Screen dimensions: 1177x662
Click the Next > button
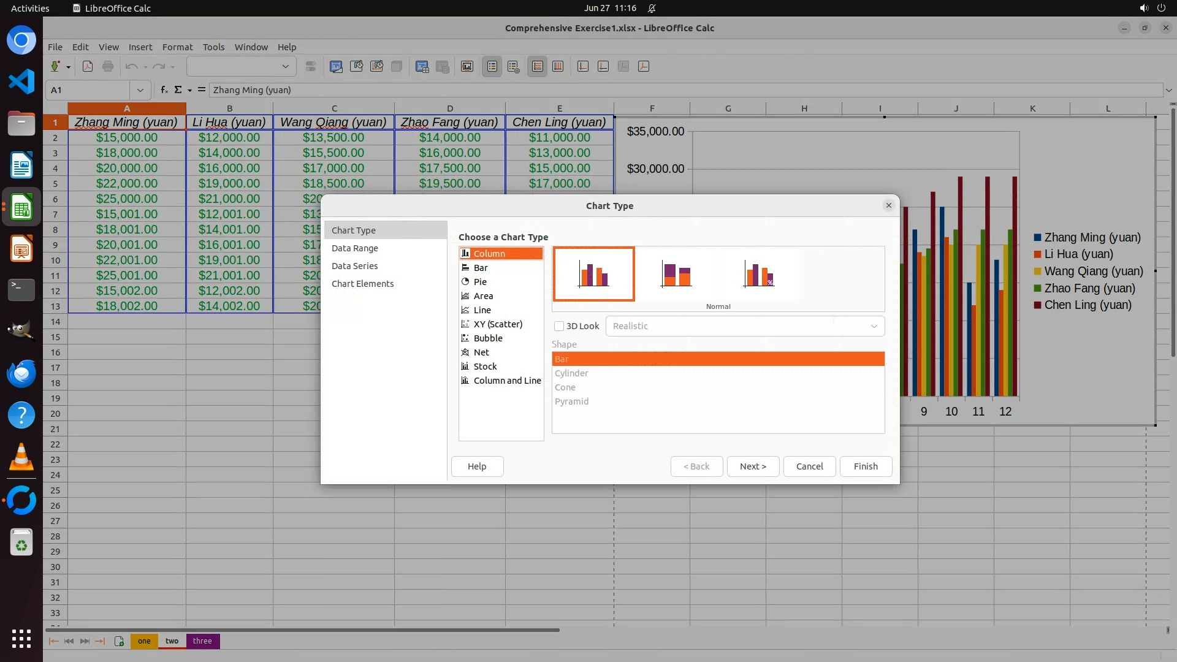click(x=753, y=466)
